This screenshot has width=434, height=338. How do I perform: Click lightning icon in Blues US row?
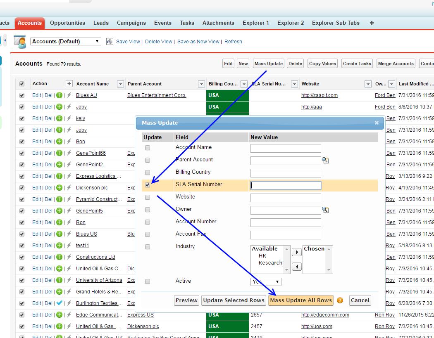69,234
